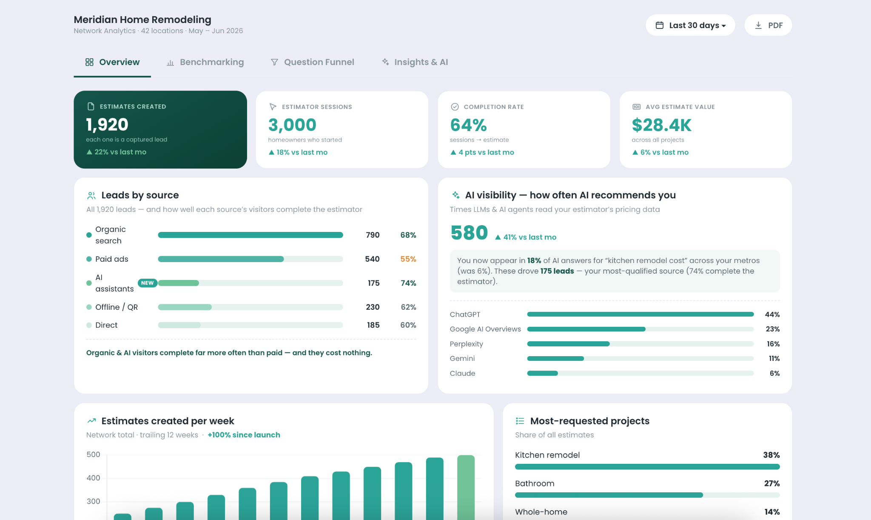Image resolution: width=871 pixels, height=520 pixels.
Task: Click the AI assistants progress bar
Action: coord(250,283)
